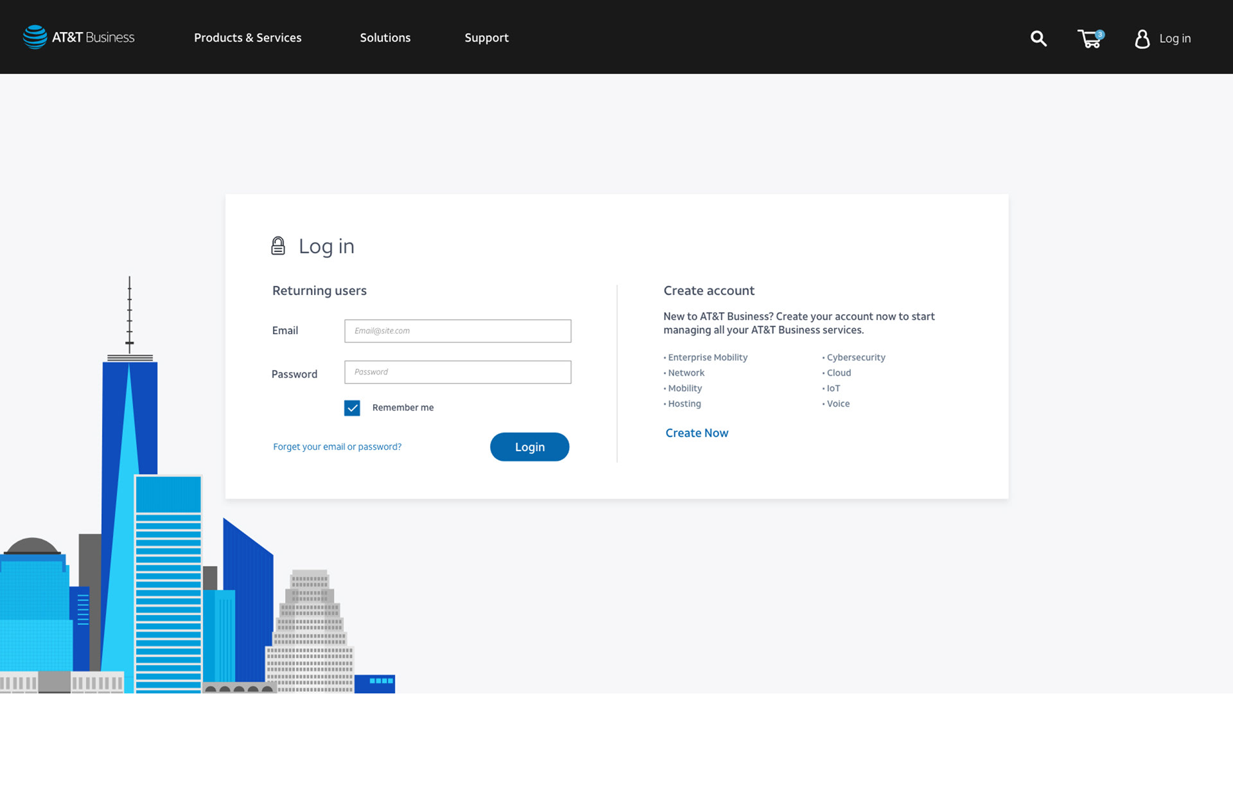Open the search magnifier icon
Screen dimensions: 1233x798
pyautogui.click(x=1038, y=39)
